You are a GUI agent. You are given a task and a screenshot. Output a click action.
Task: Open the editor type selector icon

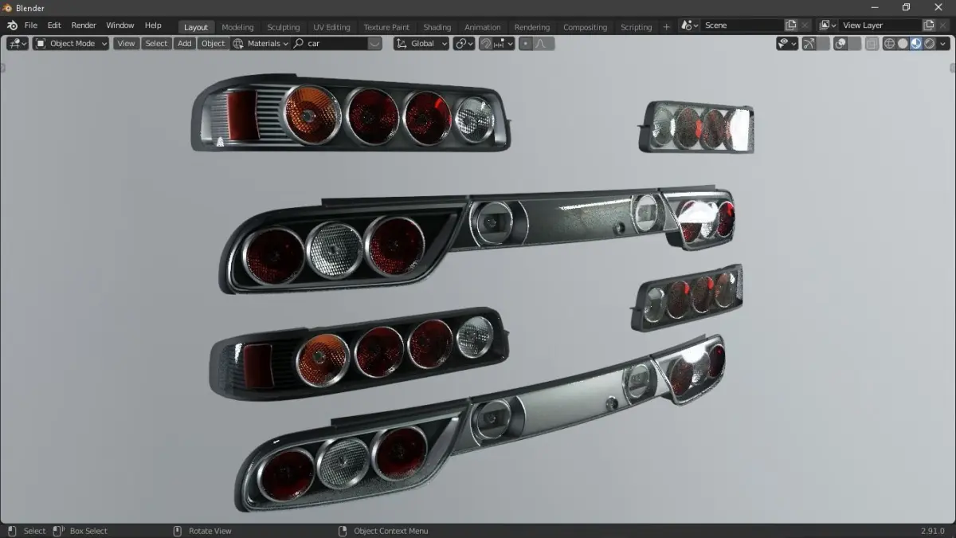(18, 44)
